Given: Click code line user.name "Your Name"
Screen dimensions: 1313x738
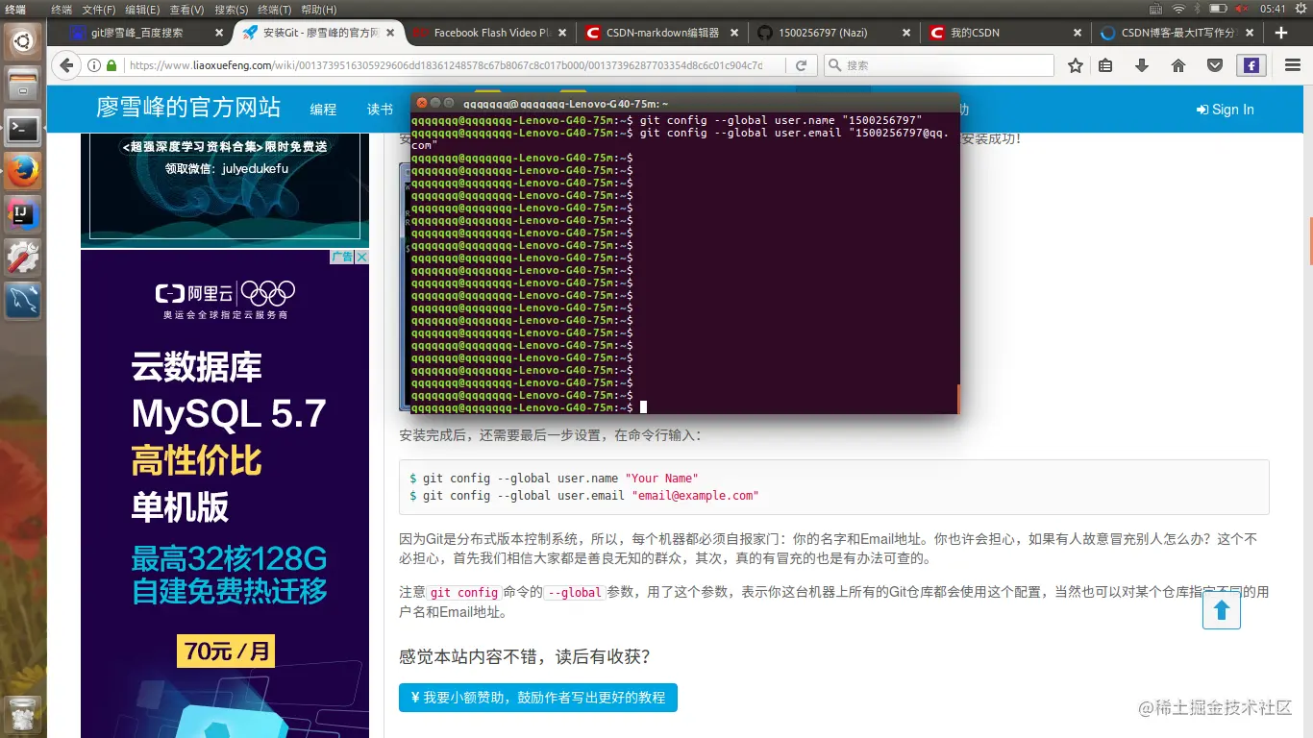Looking at the screenshot, I should coord(554,478).
